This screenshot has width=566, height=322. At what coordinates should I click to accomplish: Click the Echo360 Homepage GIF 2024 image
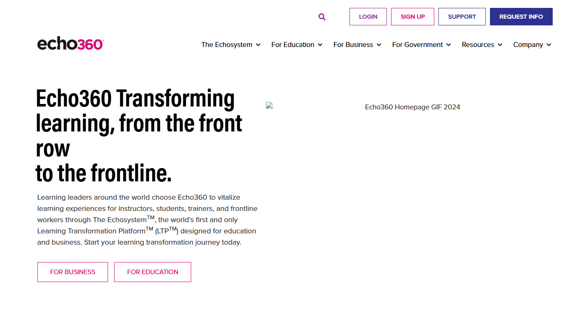click(x=412, y=107)
